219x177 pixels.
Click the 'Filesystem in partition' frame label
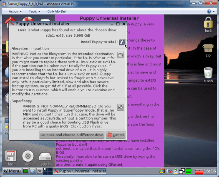pyautogui.click(x=30, y=49)
